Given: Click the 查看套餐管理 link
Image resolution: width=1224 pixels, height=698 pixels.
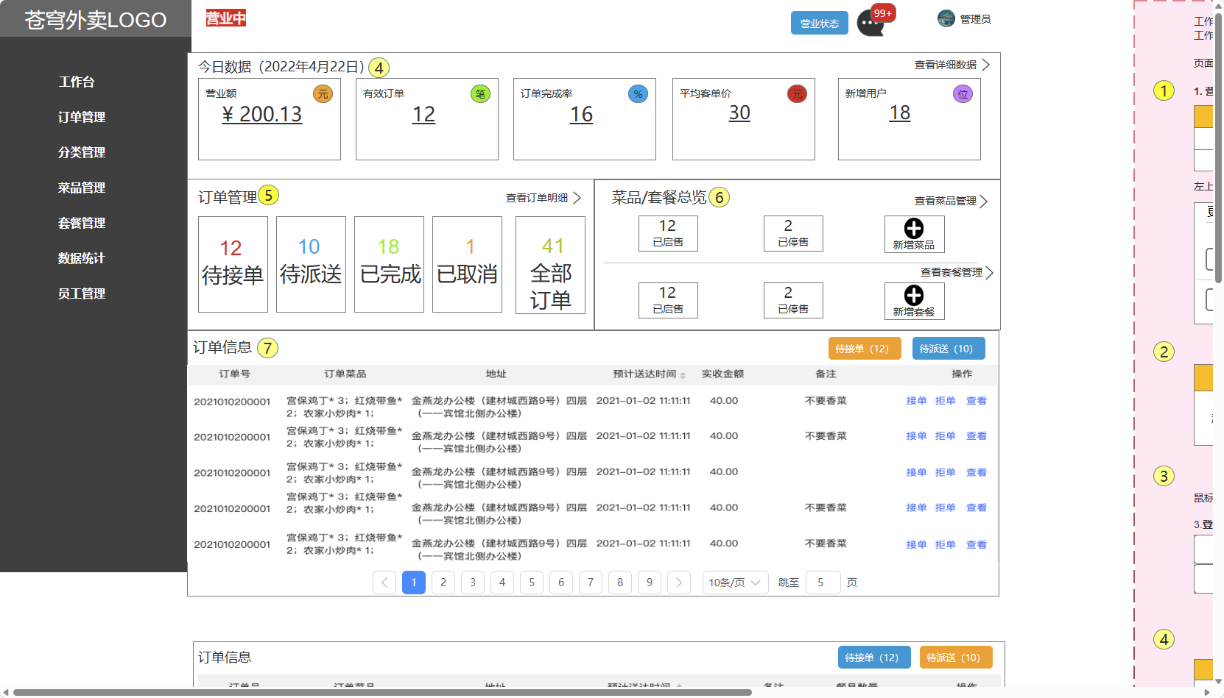Looking at the screenshot, I should pyautogui.click(x=952, y=272).
